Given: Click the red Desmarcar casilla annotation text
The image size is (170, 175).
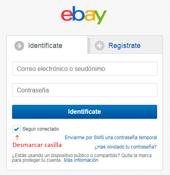Looking at the screenshot, I should (37, 145).
